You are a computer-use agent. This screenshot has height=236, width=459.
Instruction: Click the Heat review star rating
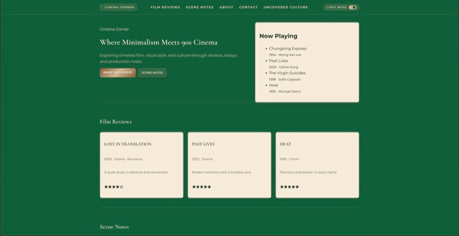point(289,187)
